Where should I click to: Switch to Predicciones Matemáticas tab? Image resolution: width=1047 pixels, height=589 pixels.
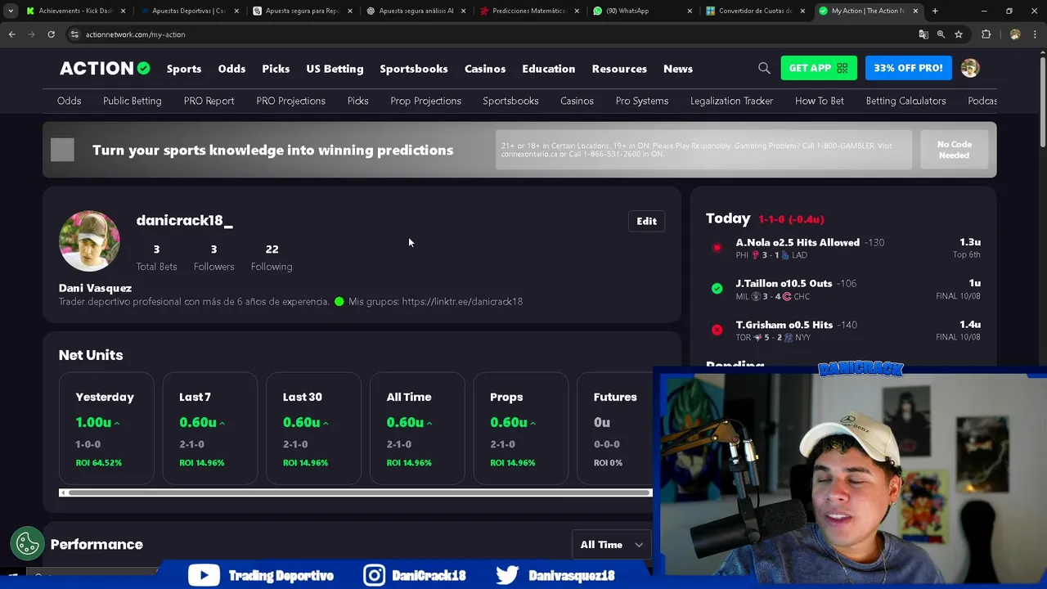[528, 11]
